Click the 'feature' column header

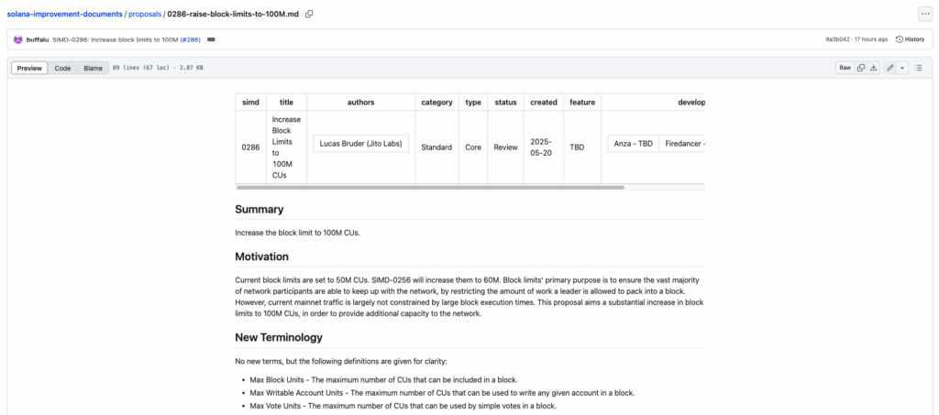pyautogui.click(x=582, y=103)
